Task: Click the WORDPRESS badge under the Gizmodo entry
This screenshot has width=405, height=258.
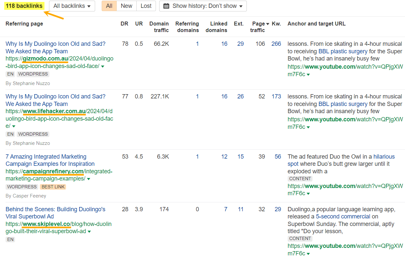Action: tap(33, 74)
